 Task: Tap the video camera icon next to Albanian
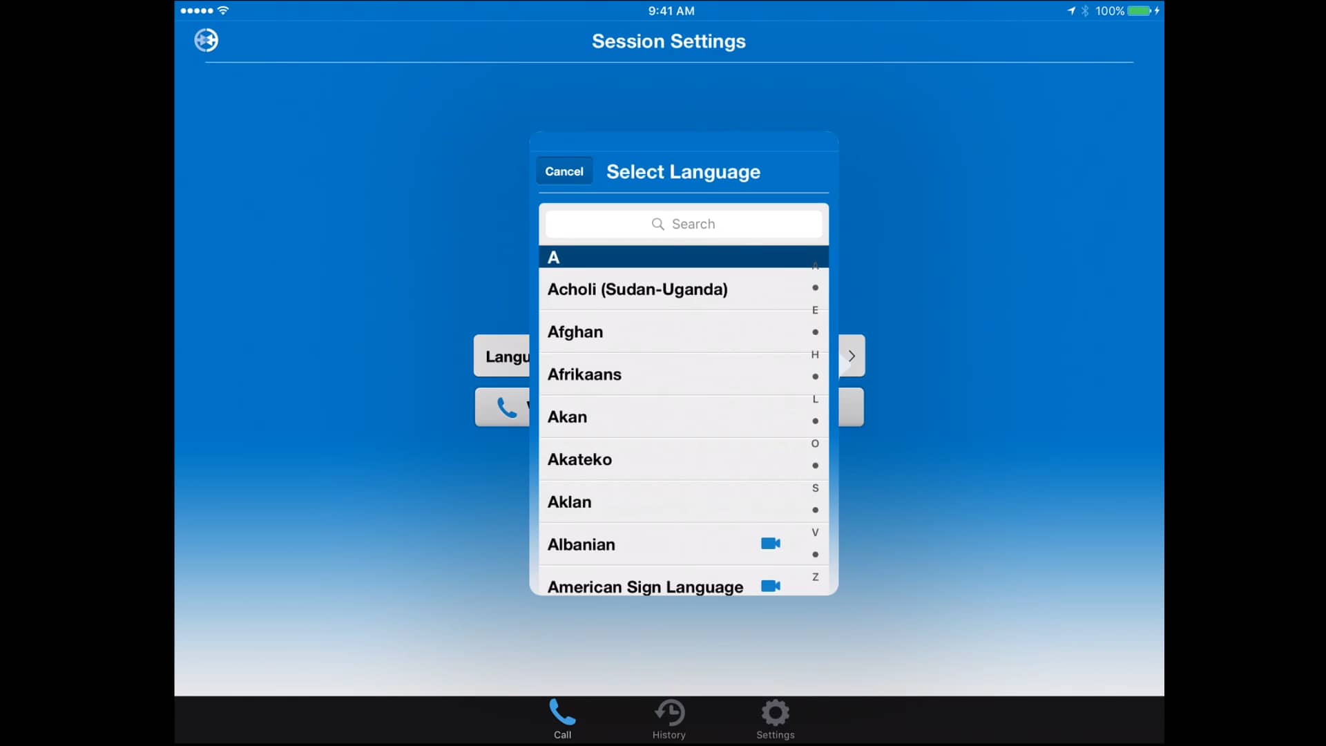coord(771,544)
